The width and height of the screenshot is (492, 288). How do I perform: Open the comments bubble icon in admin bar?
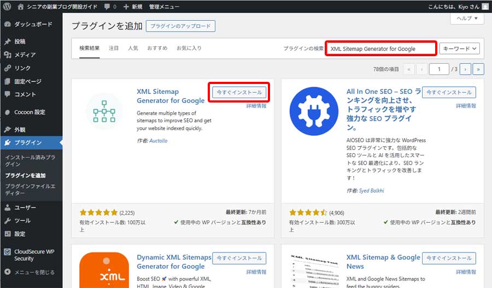coord(108,7)
